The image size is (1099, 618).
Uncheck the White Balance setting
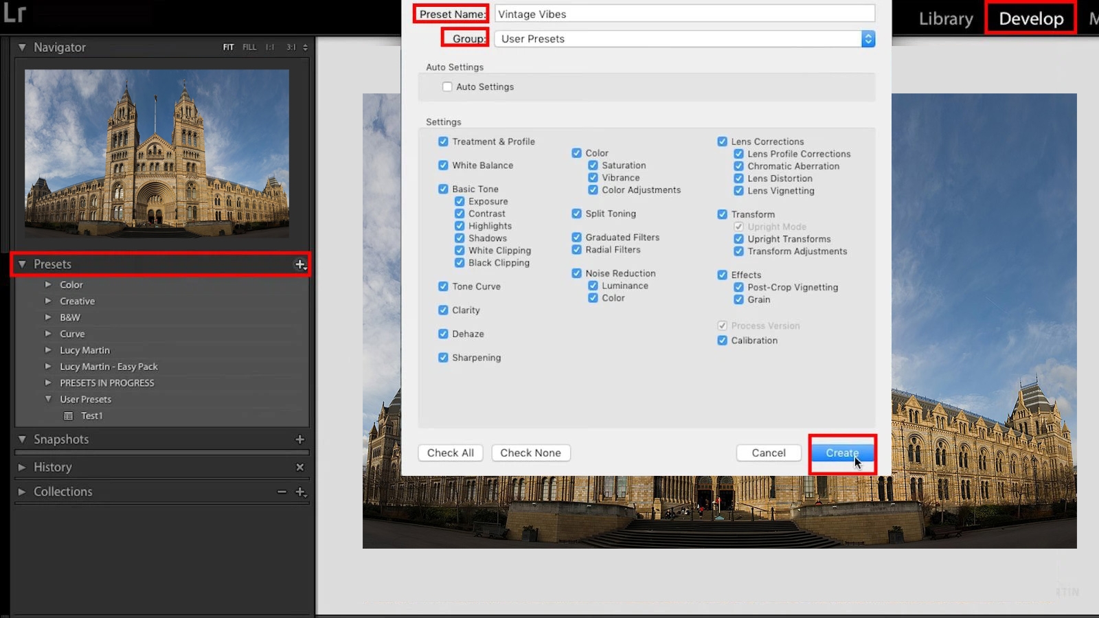point(443,165)
